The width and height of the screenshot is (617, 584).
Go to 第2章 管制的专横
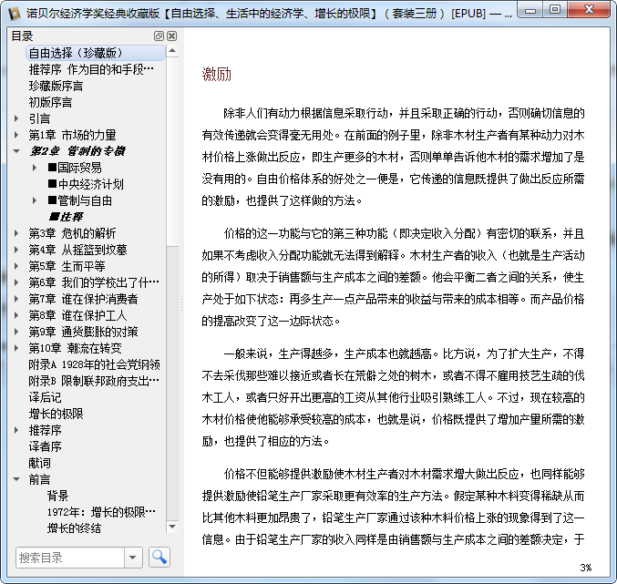(x=77, y=151)
